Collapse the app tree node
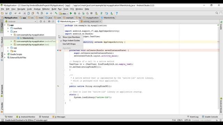The image size is (223, 125). (x=5, y=25)
